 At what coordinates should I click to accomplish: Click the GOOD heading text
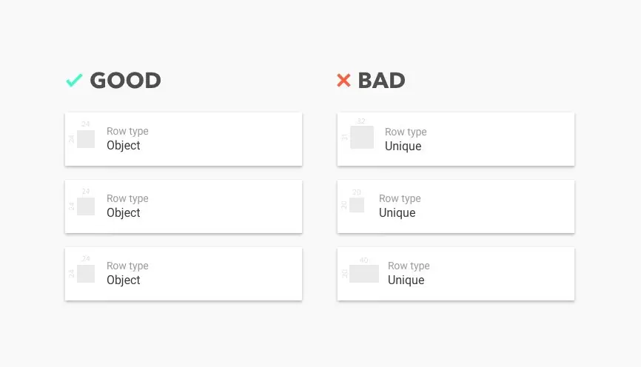125,80
